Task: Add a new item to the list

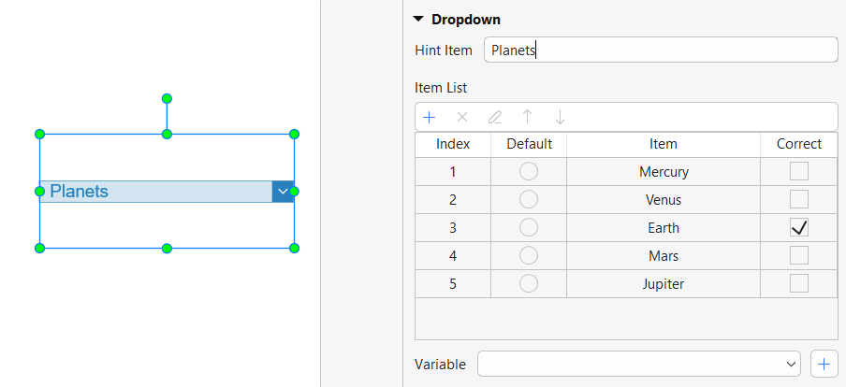Action: point(430,117)
